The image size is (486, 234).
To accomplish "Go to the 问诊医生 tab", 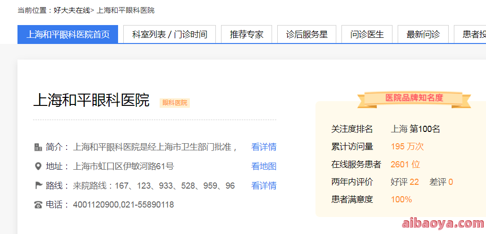I will click(x=367, y=34).
